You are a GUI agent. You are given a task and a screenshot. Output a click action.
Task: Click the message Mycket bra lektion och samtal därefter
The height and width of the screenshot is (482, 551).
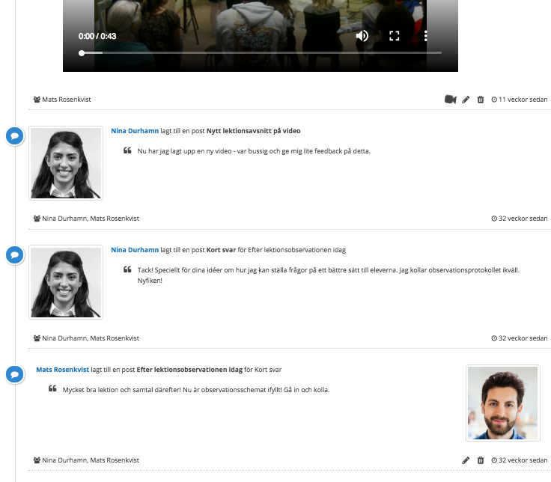(x=196, y=390)
